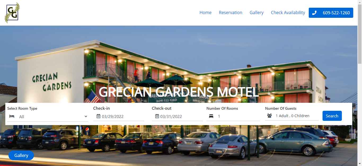Screen dimensions: 362x166
Task: Click the check-in date field 03/29/2022
Action: (119, 116)
